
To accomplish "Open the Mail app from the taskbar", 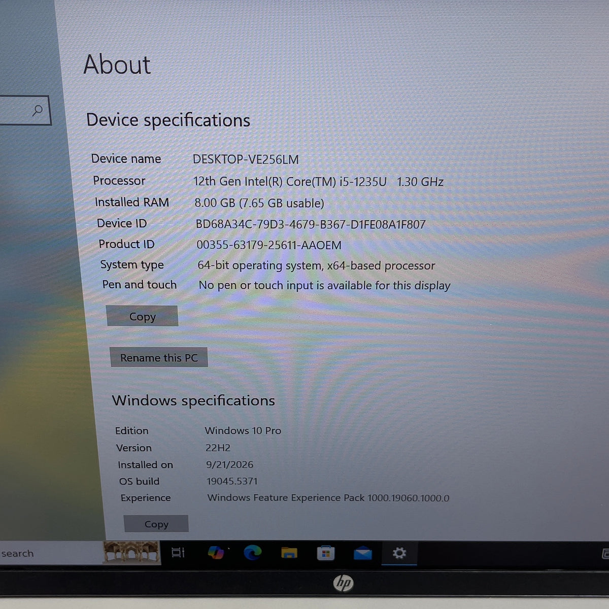I will pyautogui.click(x=362, y=553).
